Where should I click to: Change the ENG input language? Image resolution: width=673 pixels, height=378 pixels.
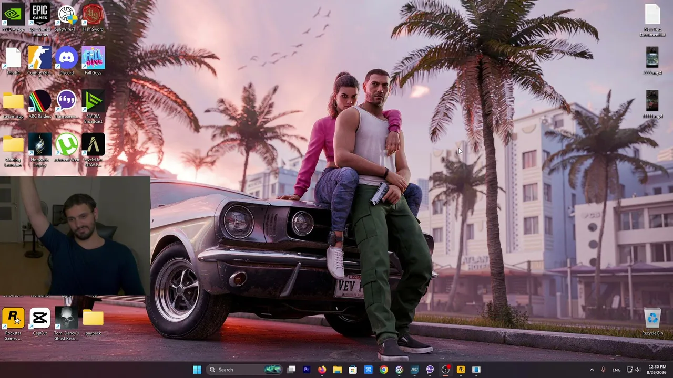point(616,370)
